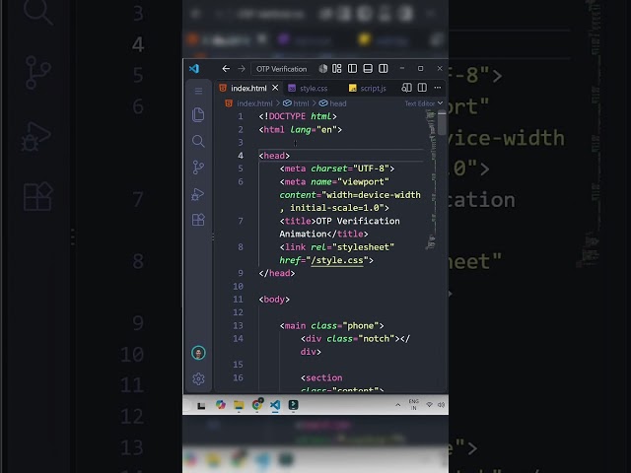
Task: Open VS Code from the taskbar
Action: [275, 405]
